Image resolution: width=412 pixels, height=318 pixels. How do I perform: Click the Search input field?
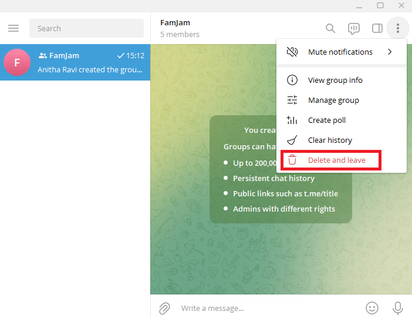point(86,28)
